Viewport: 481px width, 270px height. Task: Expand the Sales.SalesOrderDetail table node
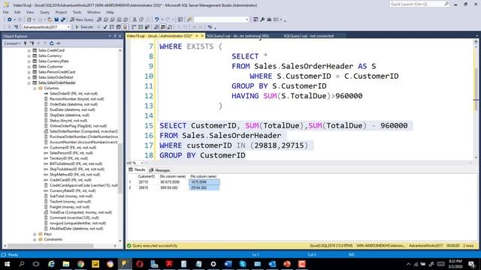click(x=29, y=77)
